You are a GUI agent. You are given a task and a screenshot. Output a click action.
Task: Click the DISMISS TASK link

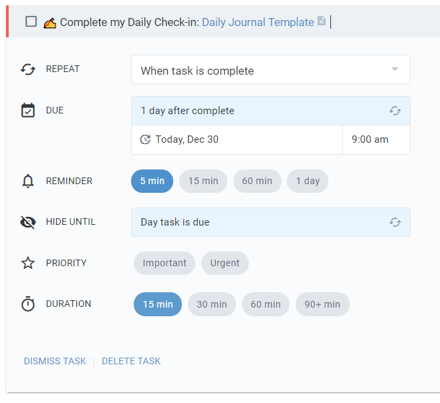click(55, 361)
